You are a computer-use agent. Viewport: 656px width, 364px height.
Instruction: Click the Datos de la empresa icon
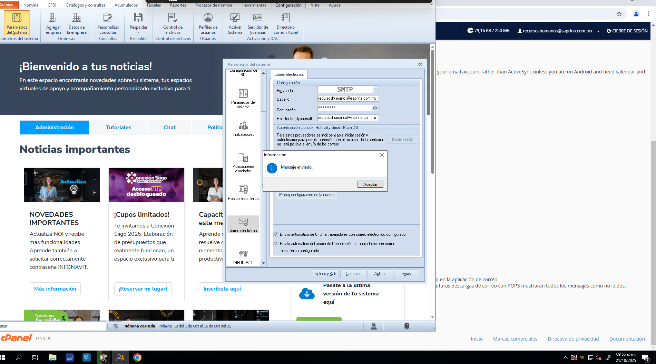coord(77,23)
